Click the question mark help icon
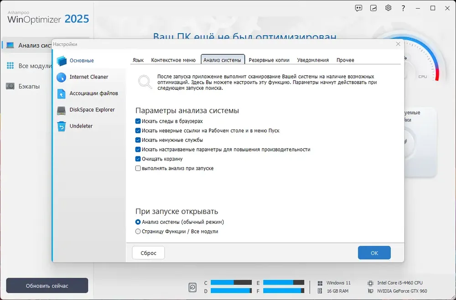Image resolution: width=456 pixels, height=300 pixels. pyautogui.click(x=403, y=8)
